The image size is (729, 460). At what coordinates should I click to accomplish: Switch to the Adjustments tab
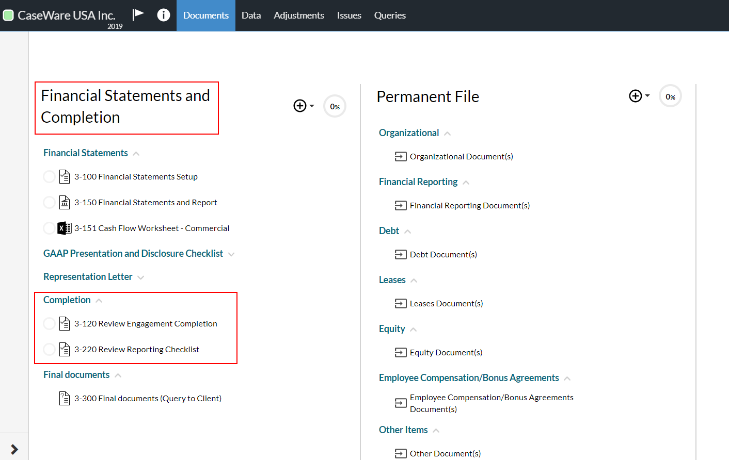click(x=299, y=15)
